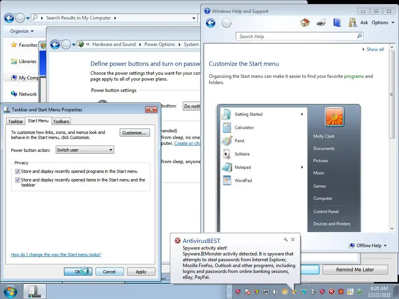Expand the Organize menu
399x299 pixels.
click(22, 31)
